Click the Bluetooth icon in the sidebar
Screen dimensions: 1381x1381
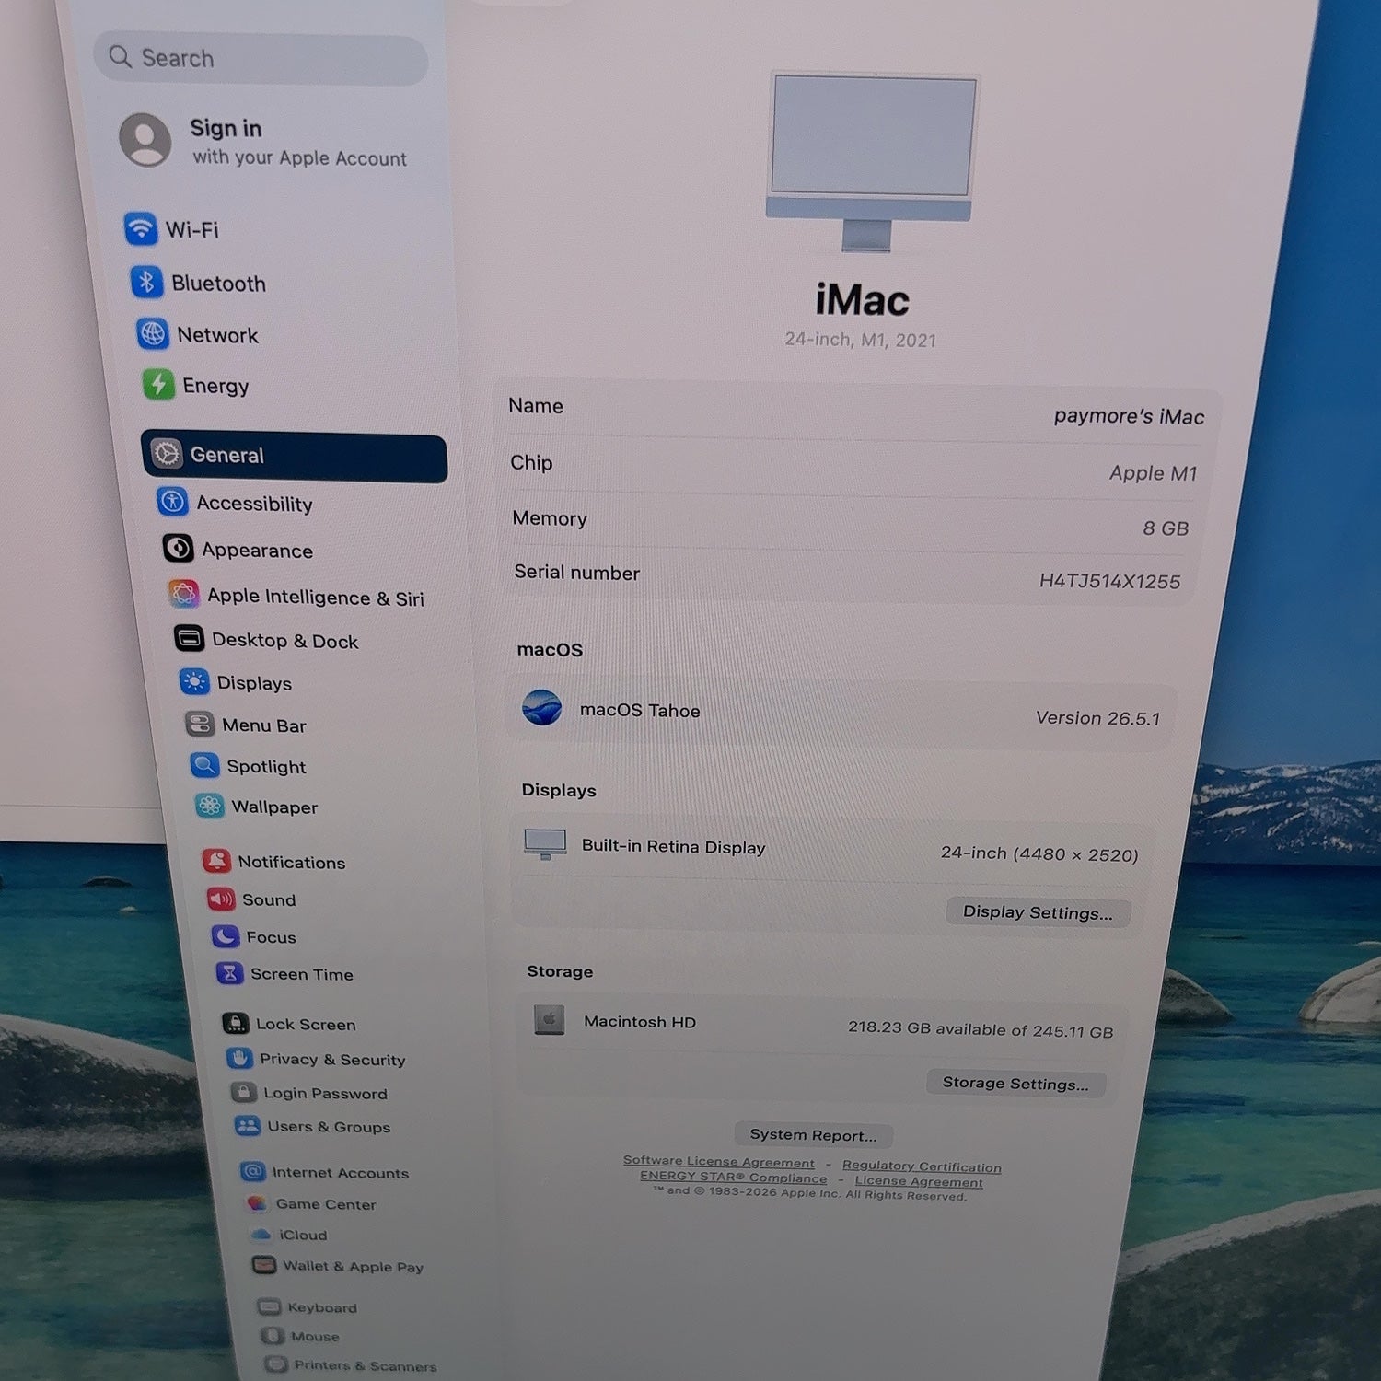(146, 282)
